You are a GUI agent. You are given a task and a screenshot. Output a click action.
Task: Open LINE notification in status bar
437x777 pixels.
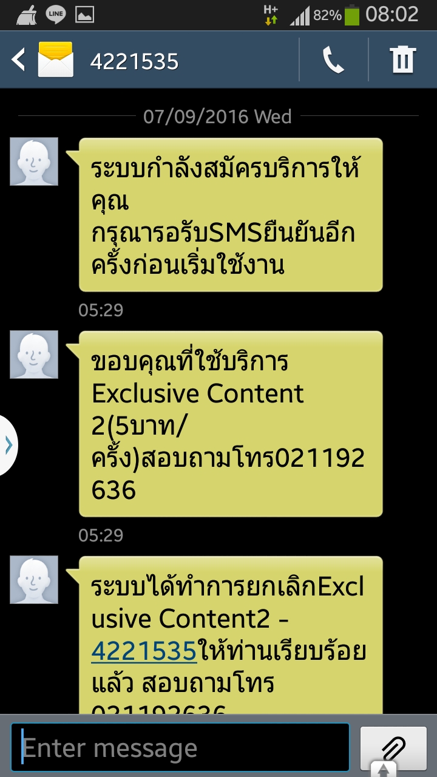click(55, 15)
